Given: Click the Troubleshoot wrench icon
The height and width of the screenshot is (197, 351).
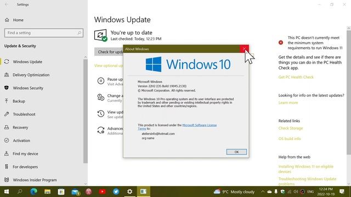Looking at the screenshot, I should tap(7, 114).
